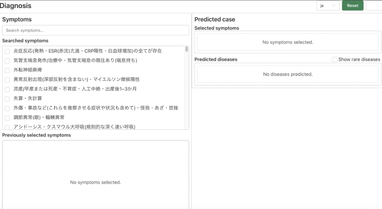This screenshot has width=382, height=209.
Task: Focus the Search symptoms input field
Action: [95, 31]
